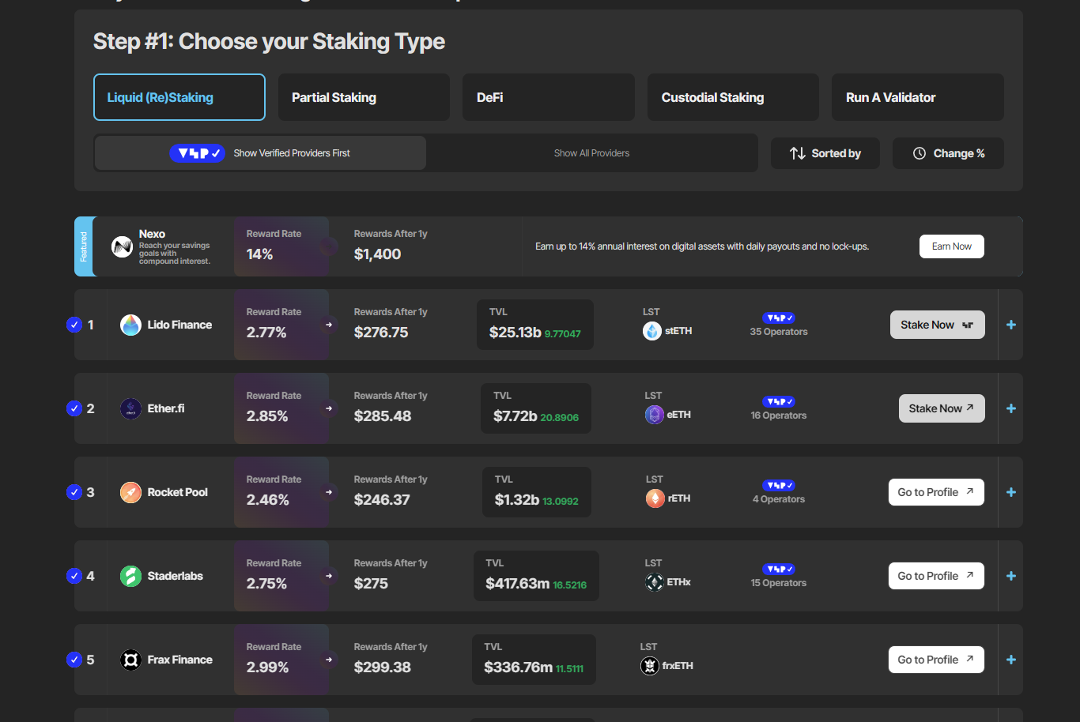Click arrow icon next to Frax reward rate
The image size is (1080, 722).
pos(329,660)
